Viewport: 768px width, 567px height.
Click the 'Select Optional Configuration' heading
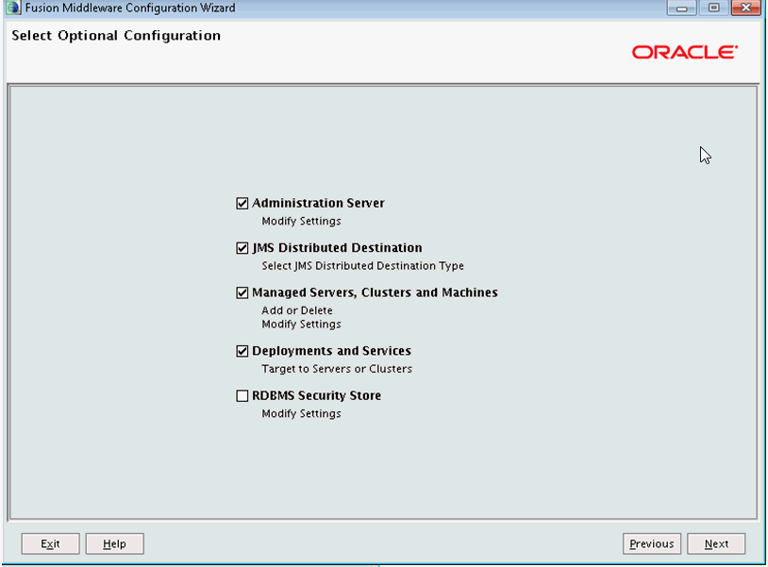point(116,36)
